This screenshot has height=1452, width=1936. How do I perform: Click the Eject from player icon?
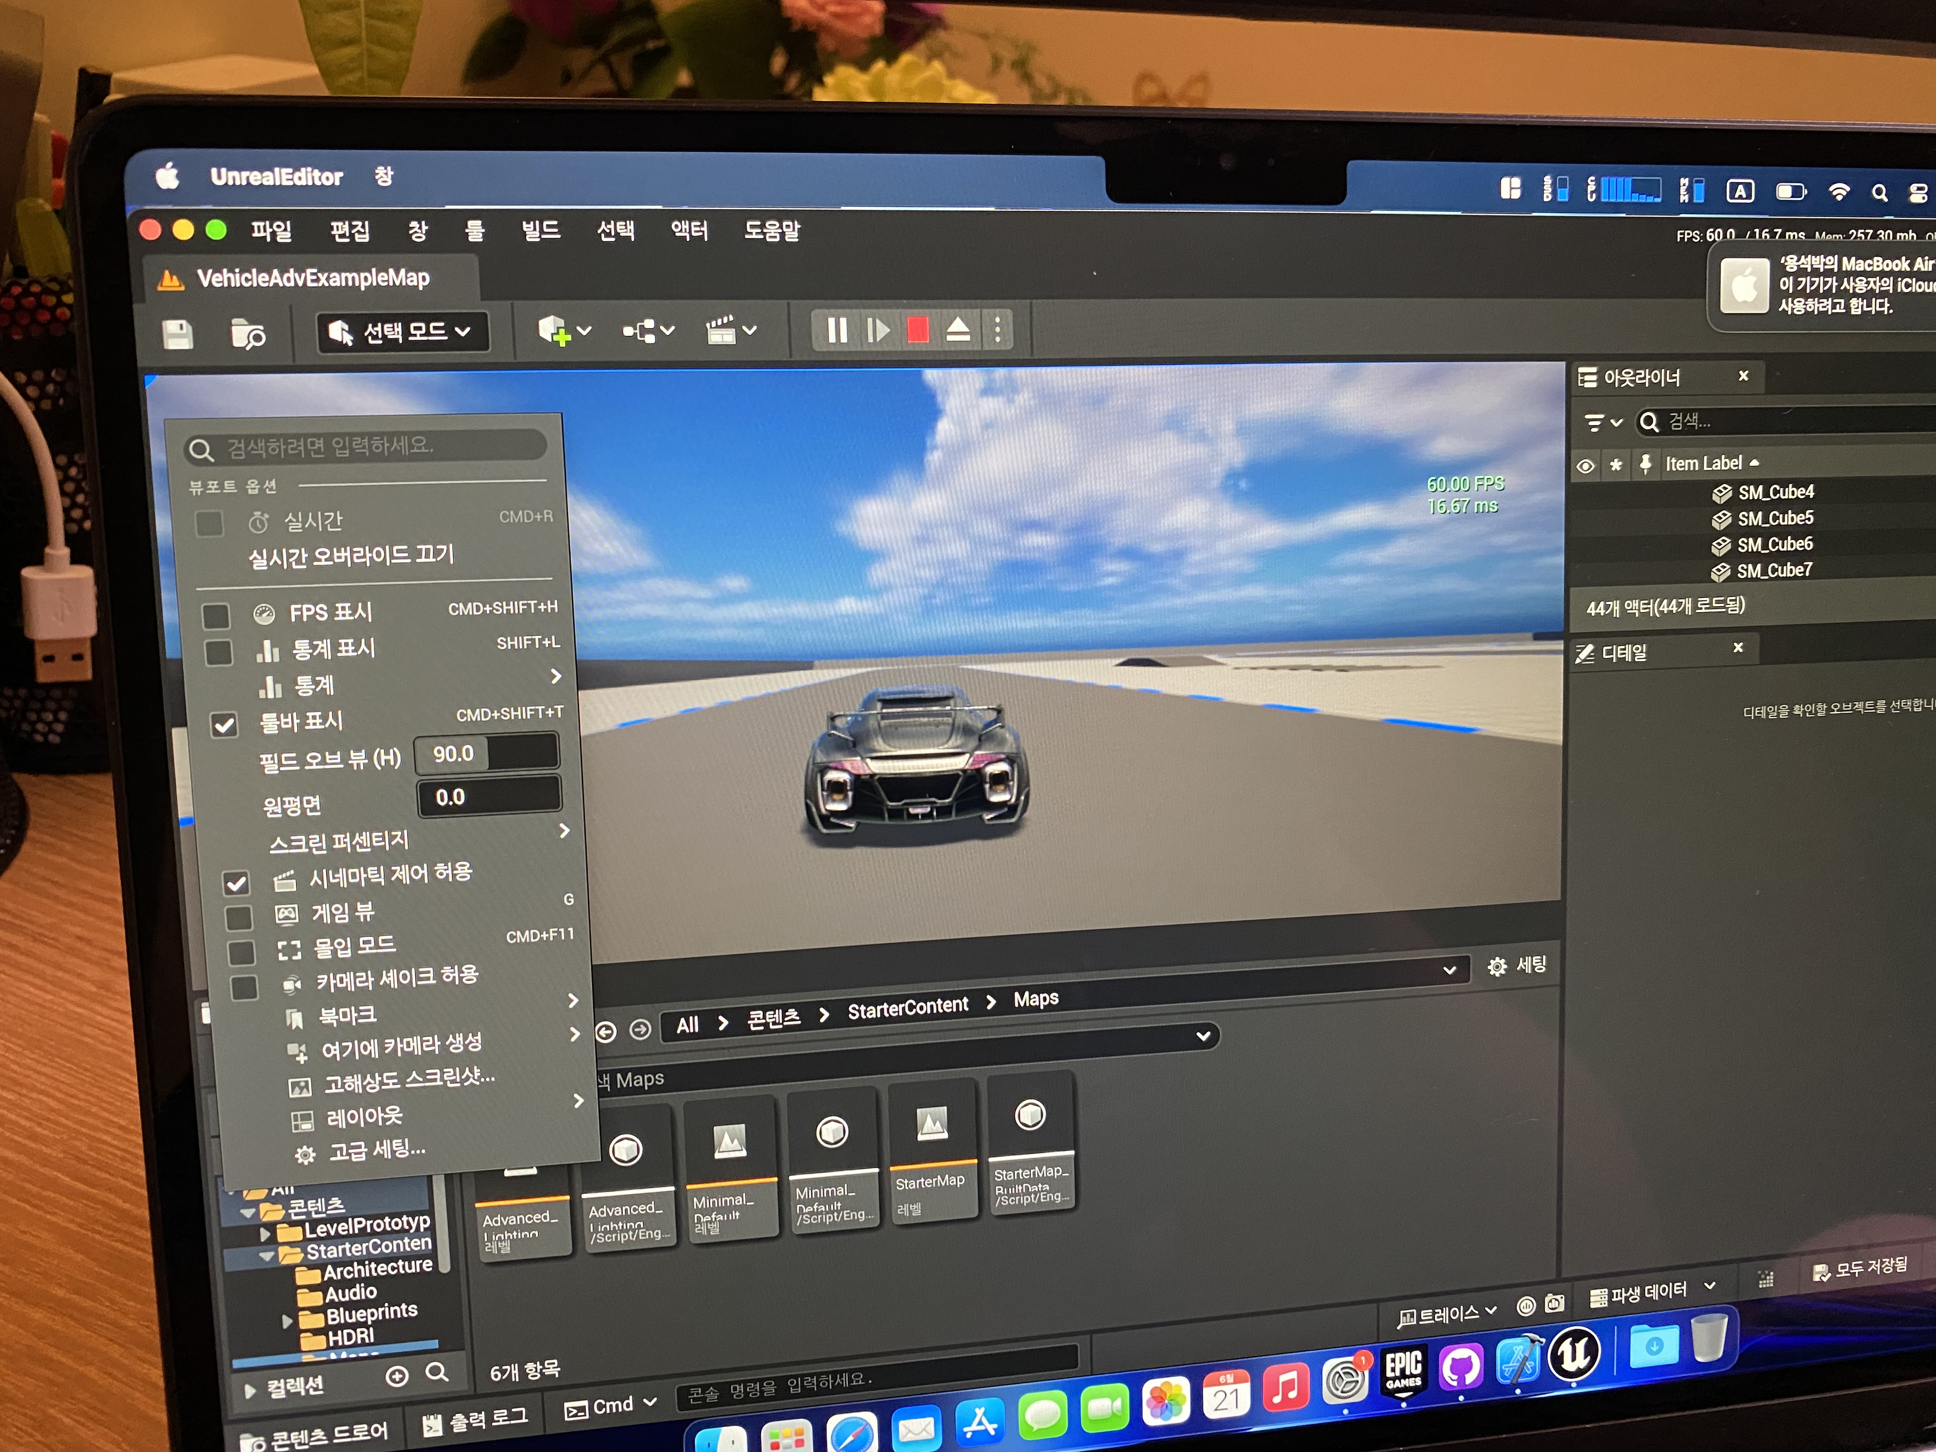[x=958, y=330]
